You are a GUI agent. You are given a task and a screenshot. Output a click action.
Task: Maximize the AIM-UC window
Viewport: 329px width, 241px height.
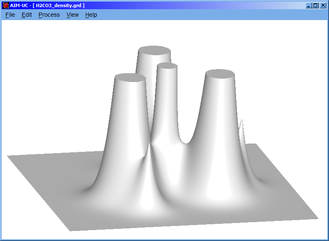tap(316, 5)
